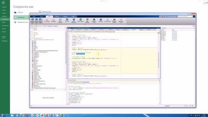This screenshot has height=117, width=208.
Task: Select createFit.m in Current Folder
Action: pyautogui.click(x=36, y=53)
